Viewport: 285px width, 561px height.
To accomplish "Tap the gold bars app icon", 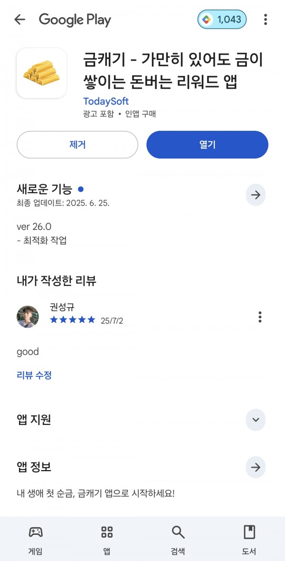I will click(41, 73).
